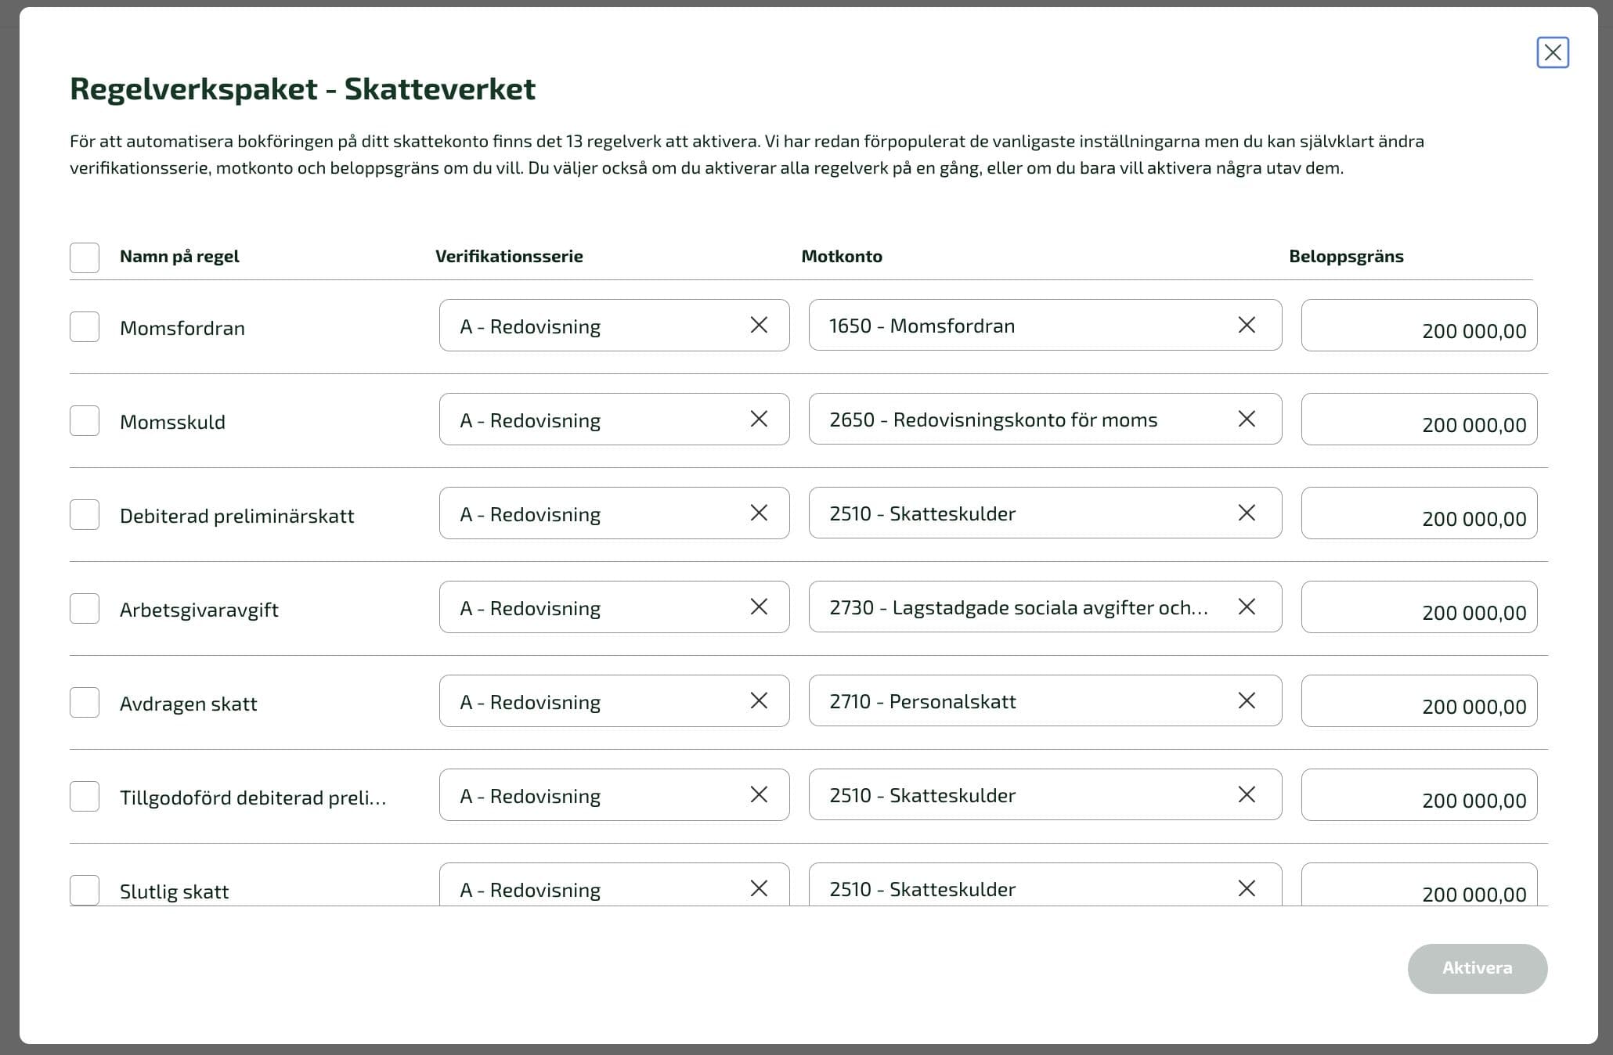
Task: Edit Beloppsgräns for Tillgodoförd debiterad preli…
Action: [x=1419, y=795]
